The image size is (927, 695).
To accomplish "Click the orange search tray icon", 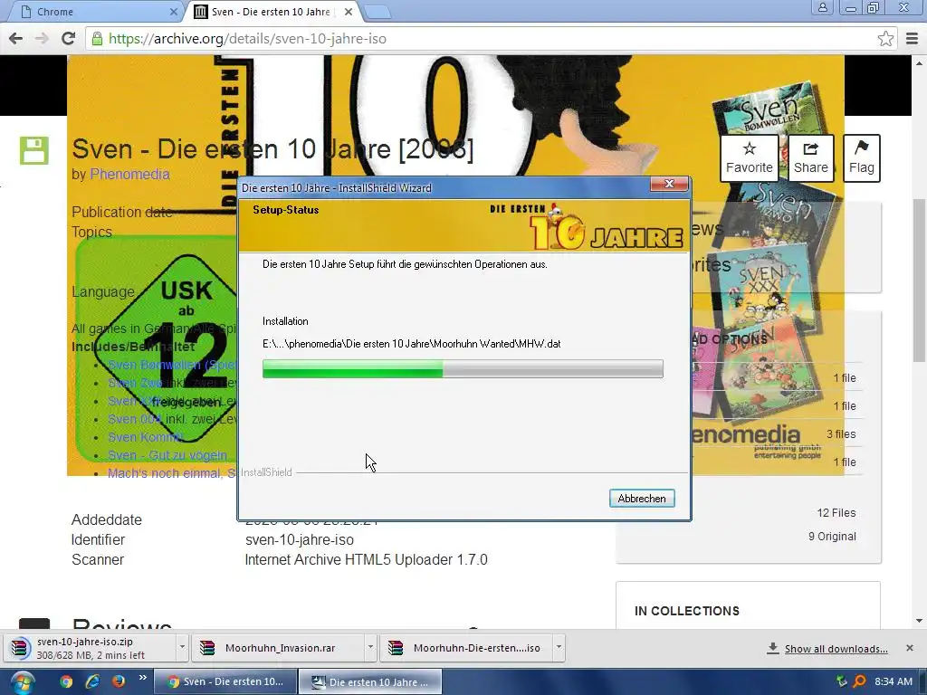I will coord(860,681).
